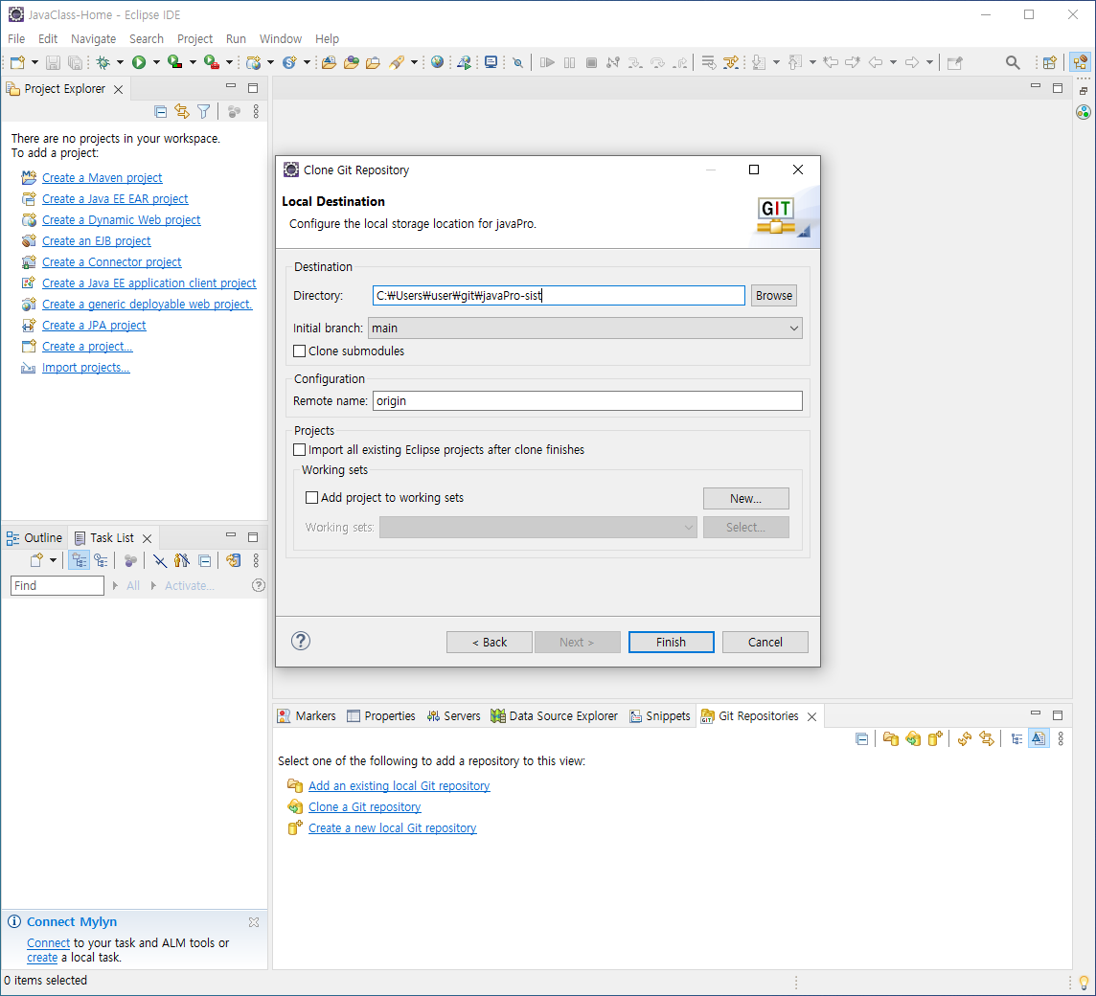1096x996 pixels.
Task: Toggle Skip All Breakpoints in toolbar
Action: click(x=518, y=62)
